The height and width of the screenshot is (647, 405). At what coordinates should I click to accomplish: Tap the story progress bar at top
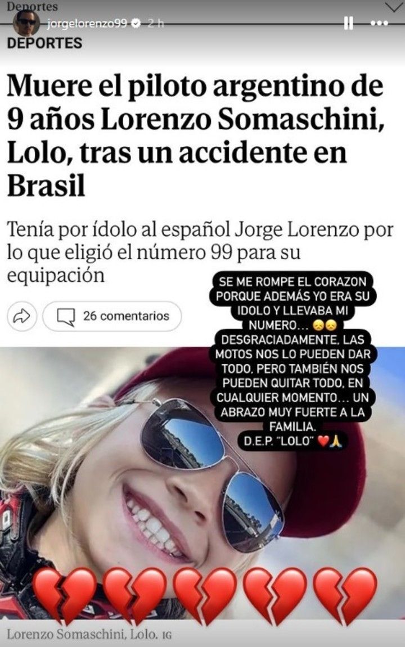tap(202, 24)
